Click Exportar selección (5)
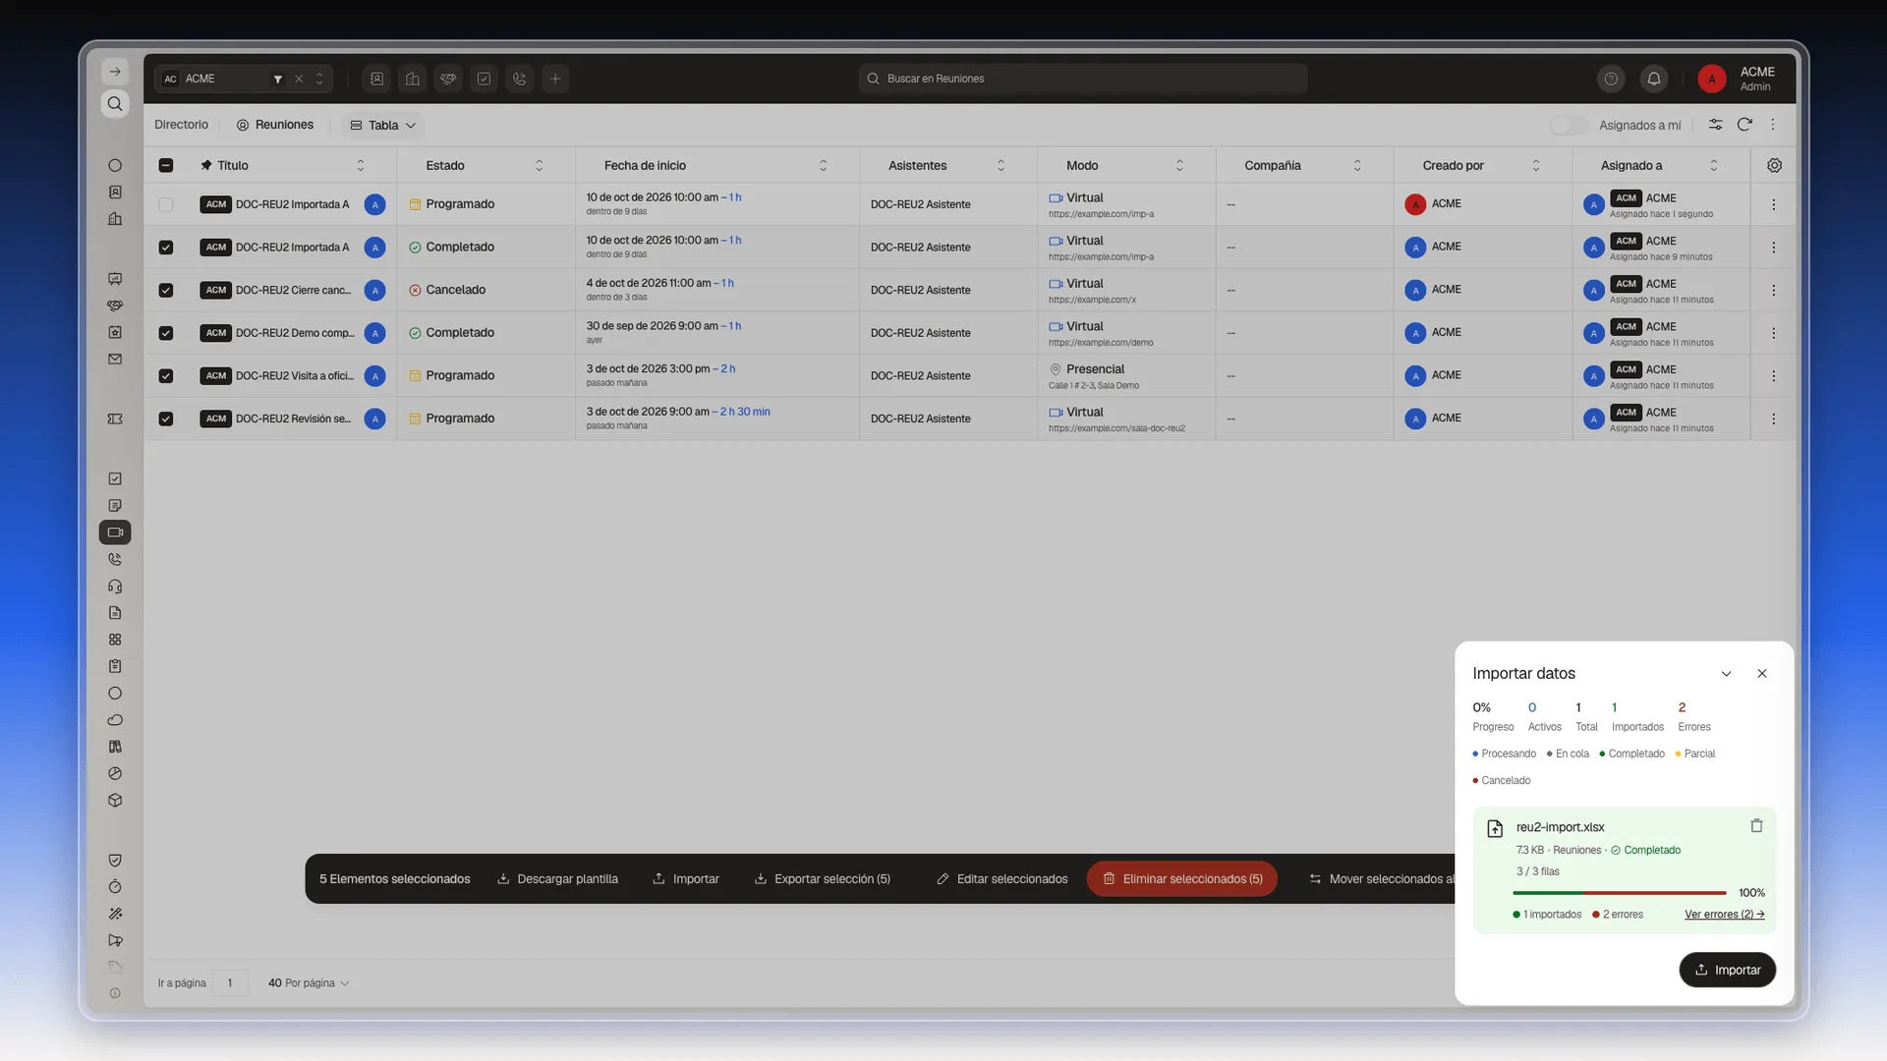The height and width of the screenshot is (1061, 1887). pos(823,879)
